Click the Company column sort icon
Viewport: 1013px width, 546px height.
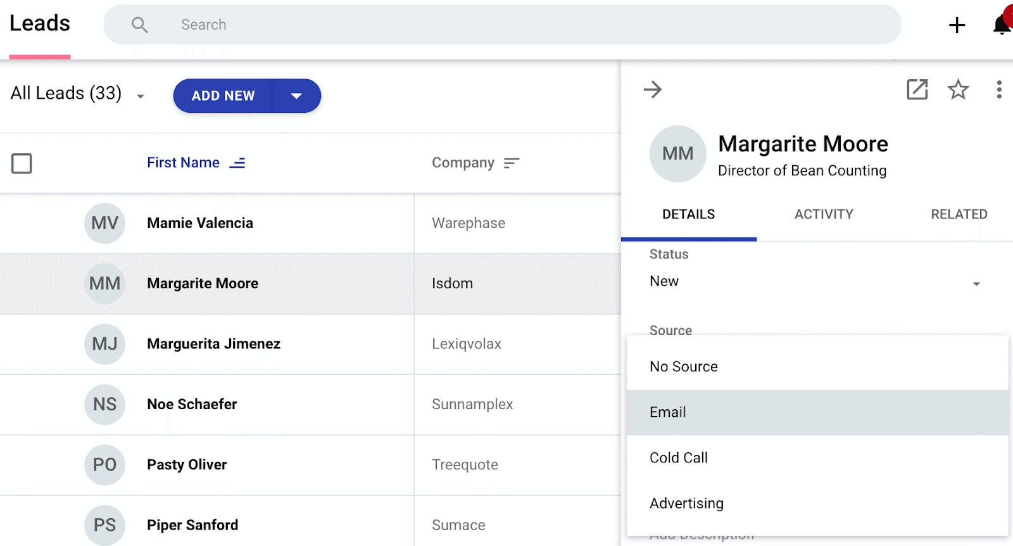point(512,163)
